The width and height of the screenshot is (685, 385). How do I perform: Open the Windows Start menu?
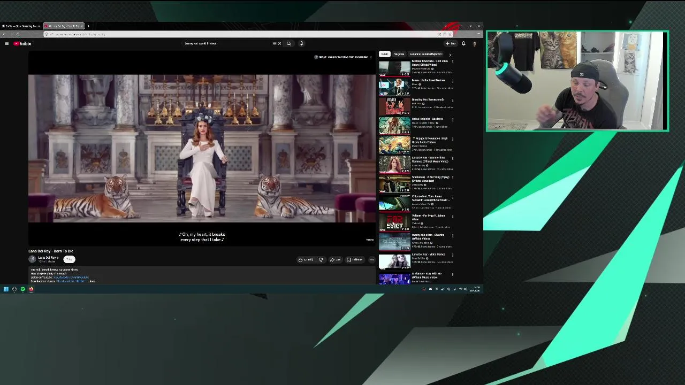6,289
